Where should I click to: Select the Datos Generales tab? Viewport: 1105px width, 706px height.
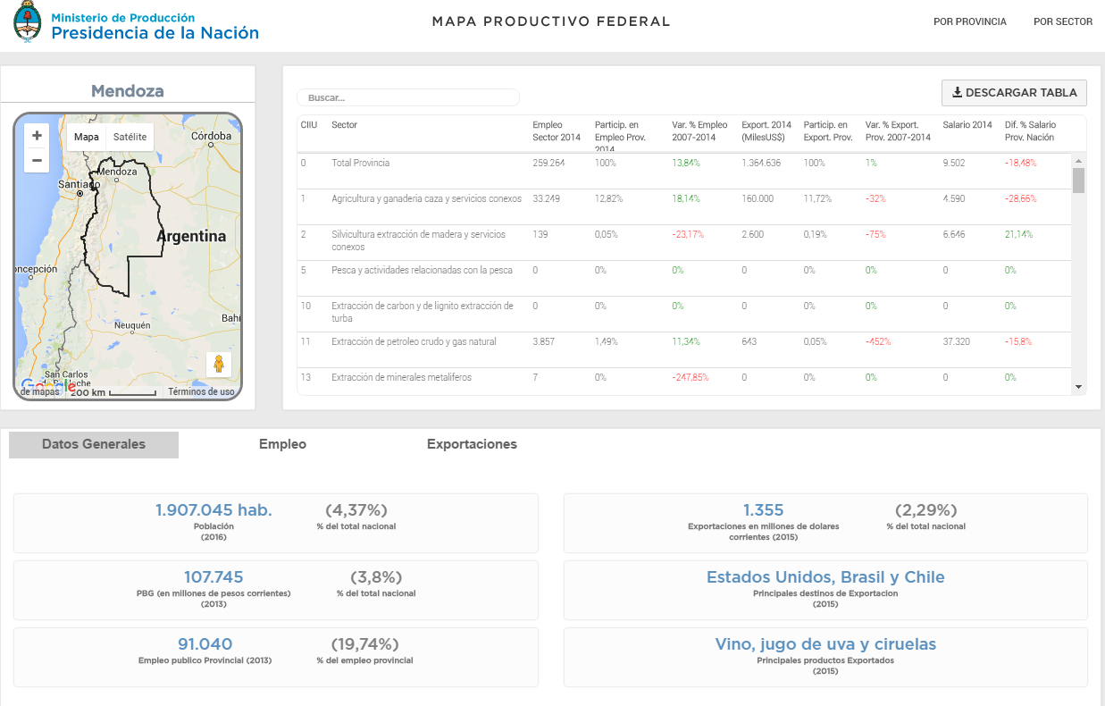pyautogui.click(x=94, y=444)
